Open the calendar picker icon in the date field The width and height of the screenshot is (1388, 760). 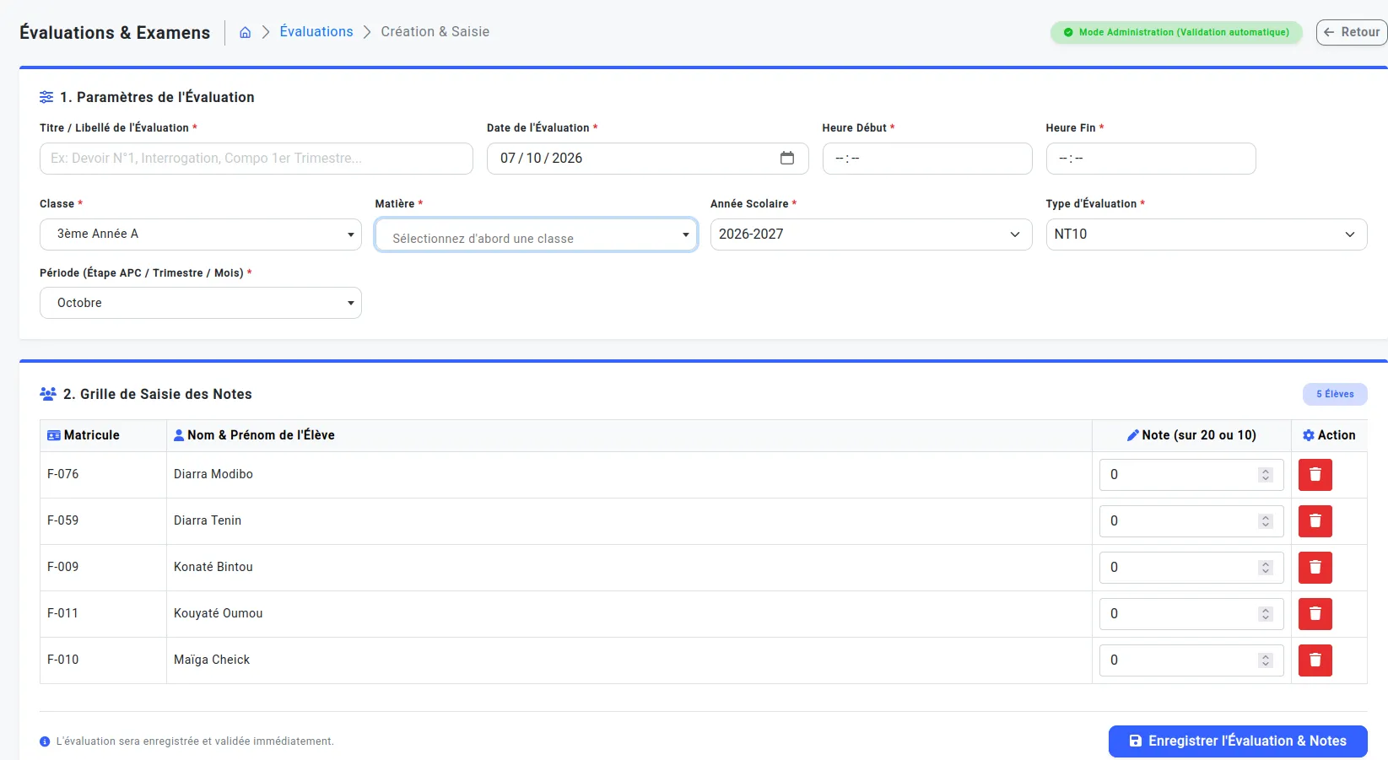coord(787,158)
